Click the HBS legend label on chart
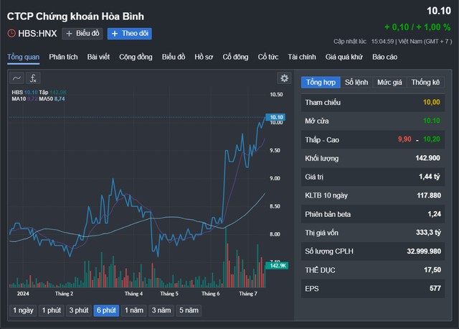 pyautogui.click(x=17, y=93)
